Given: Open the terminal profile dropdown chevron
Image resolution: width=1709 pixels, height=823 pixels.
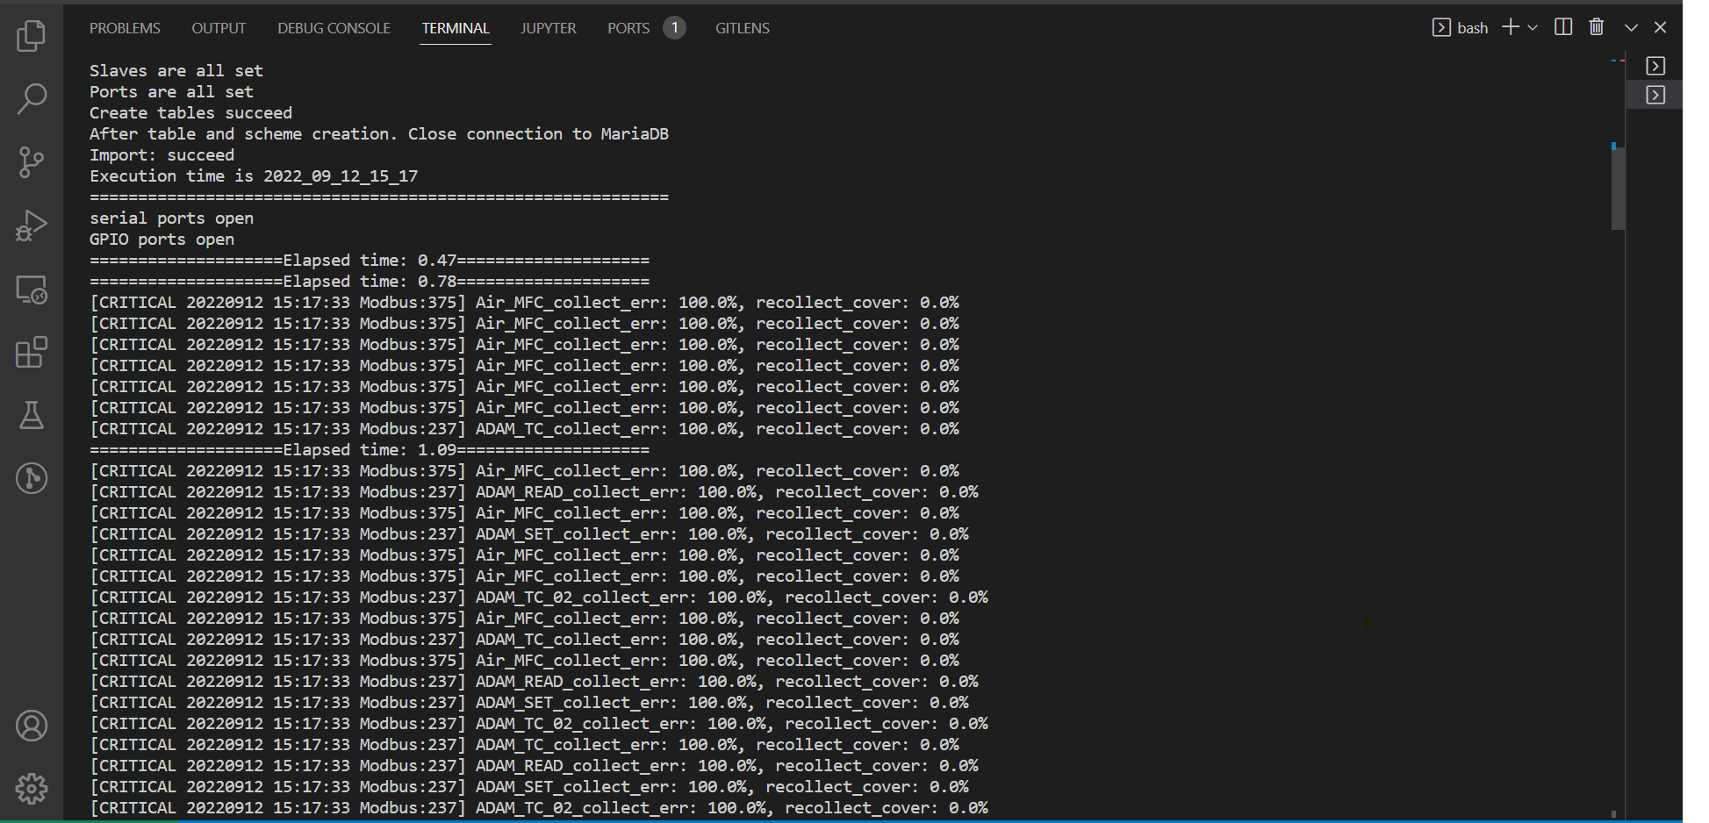Looking at the screenshot, I should 1533,27.
